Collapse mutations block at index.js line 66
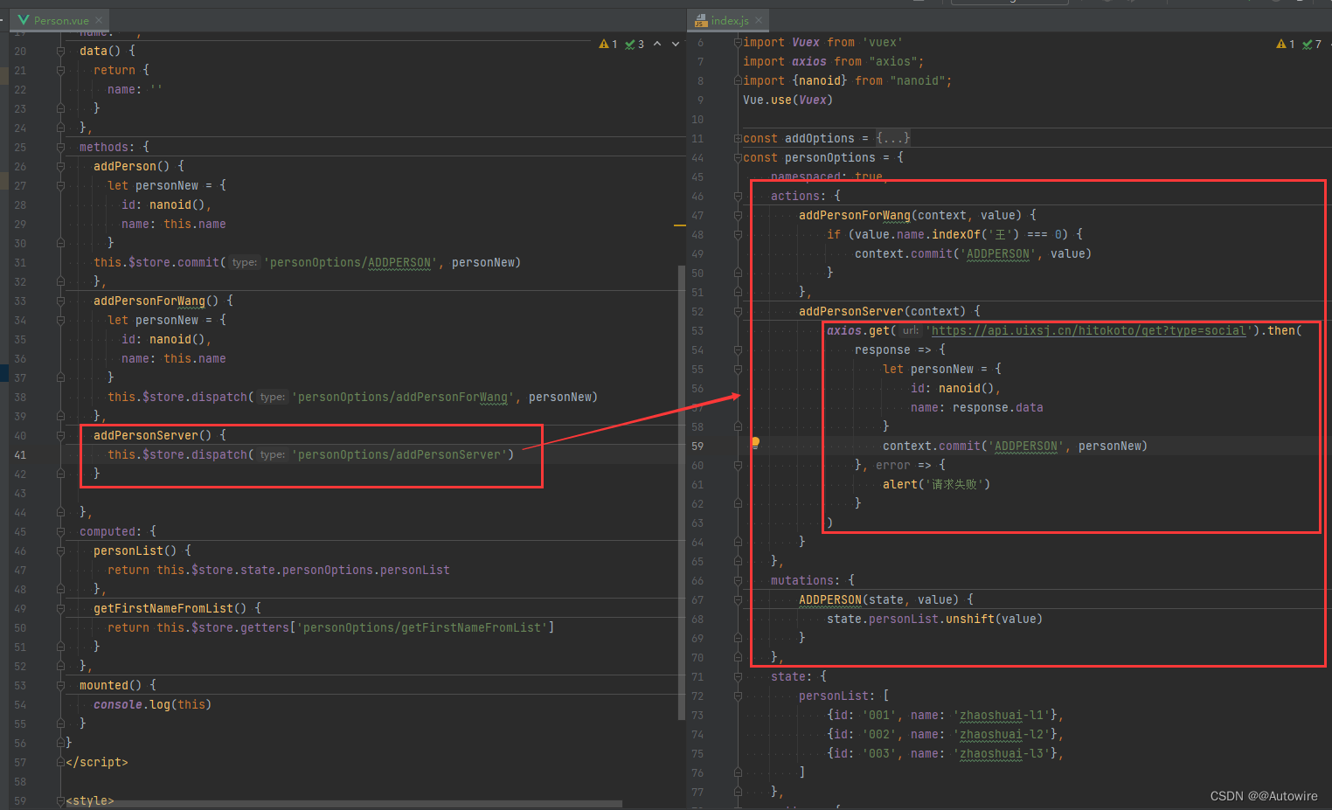Viewport: 1332px width, 810px height. click(738, 580)
